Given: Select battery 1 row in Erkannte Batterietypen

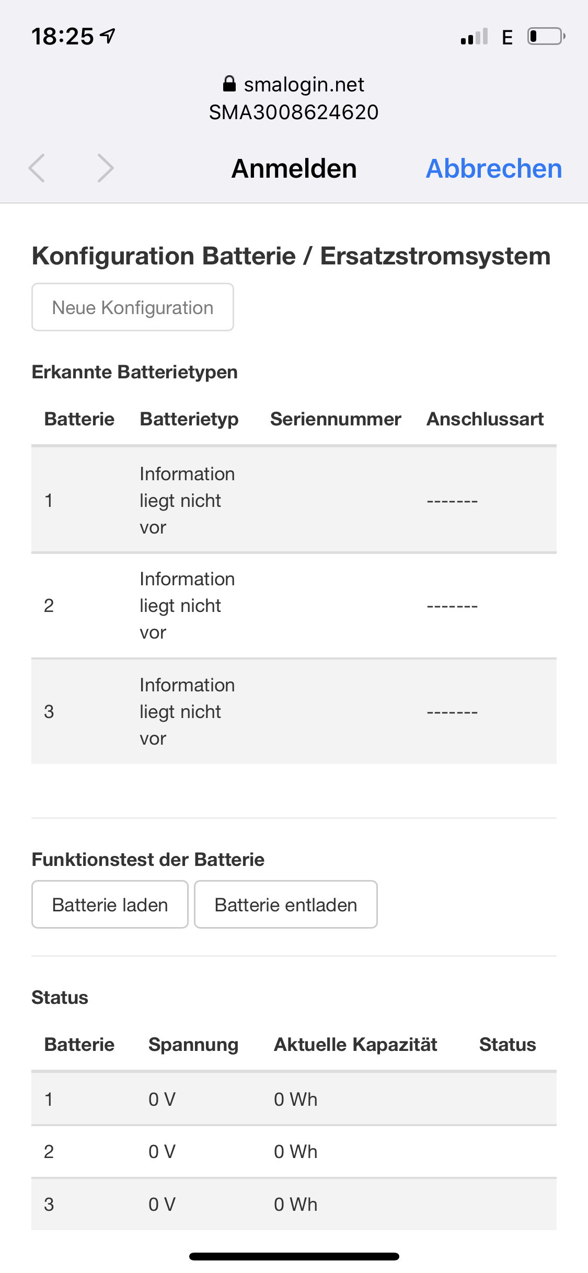Looking at the screenshot, I should coord(294,500).
